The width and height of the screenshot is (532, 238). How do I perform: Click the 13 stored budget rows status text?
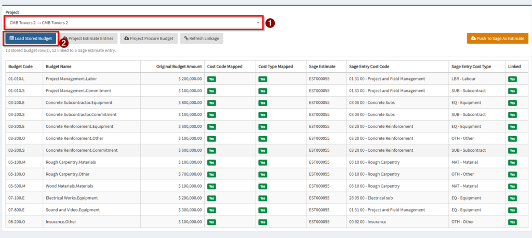pyautogui.click(x=61, y=50)
